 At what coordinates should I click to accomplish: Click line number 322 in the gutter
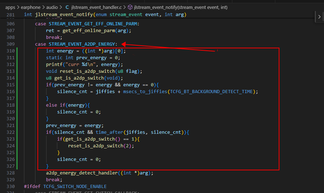[10, 132]
